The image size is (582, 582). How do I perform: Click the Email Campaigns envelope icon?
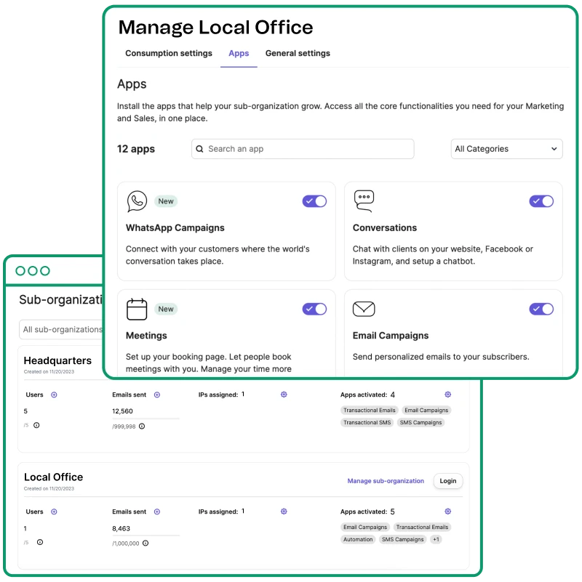364,310
